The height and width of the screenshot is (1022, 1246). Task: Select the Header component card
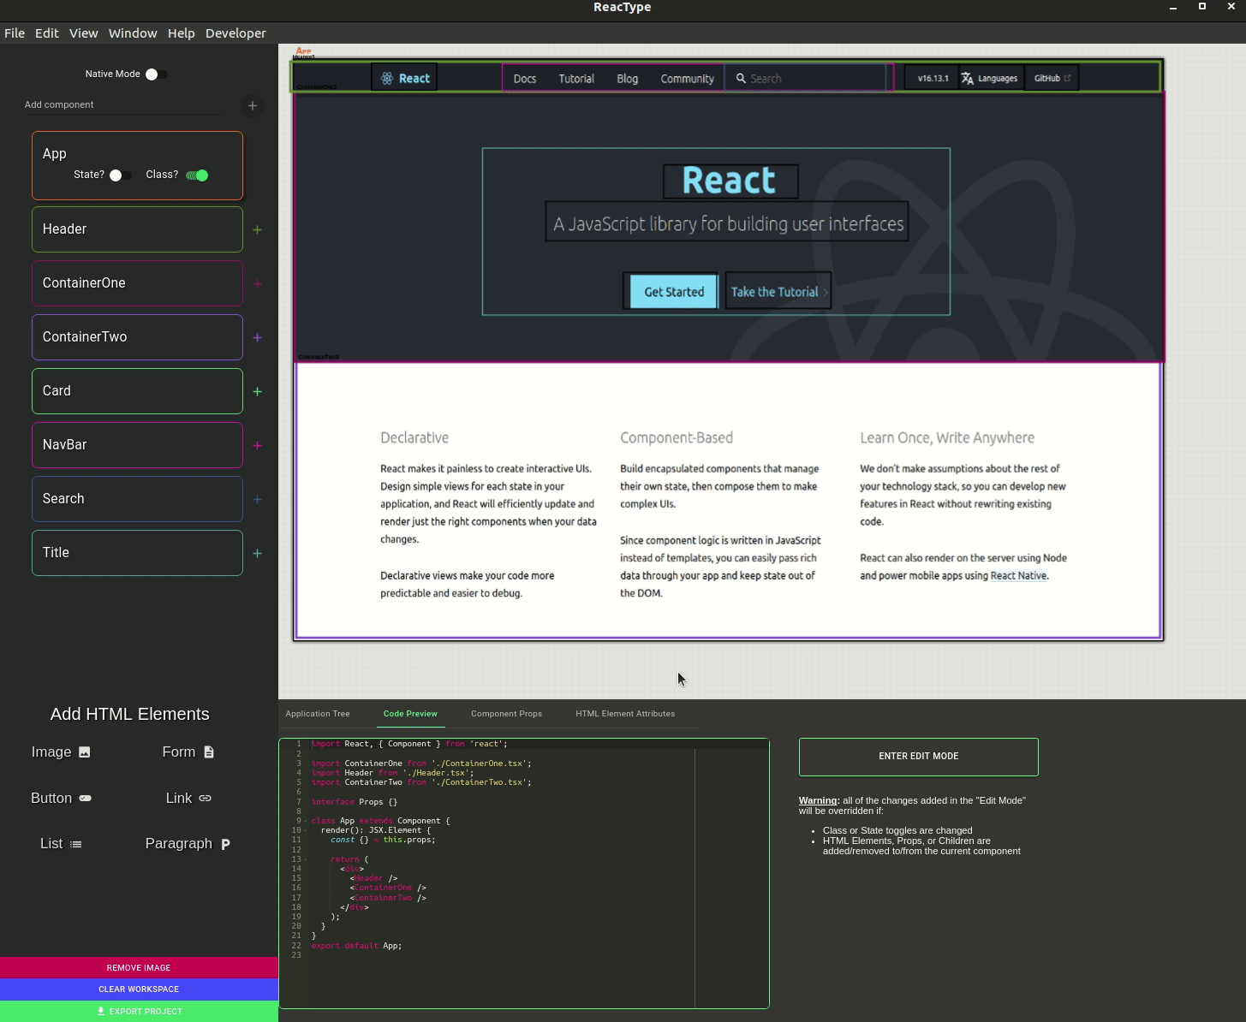pos(137,229)
